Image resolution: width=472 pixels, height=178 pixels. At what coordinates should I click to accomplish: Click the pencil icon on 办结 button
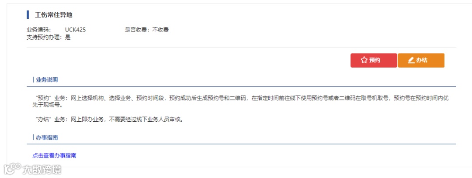(x=411, y=60)
